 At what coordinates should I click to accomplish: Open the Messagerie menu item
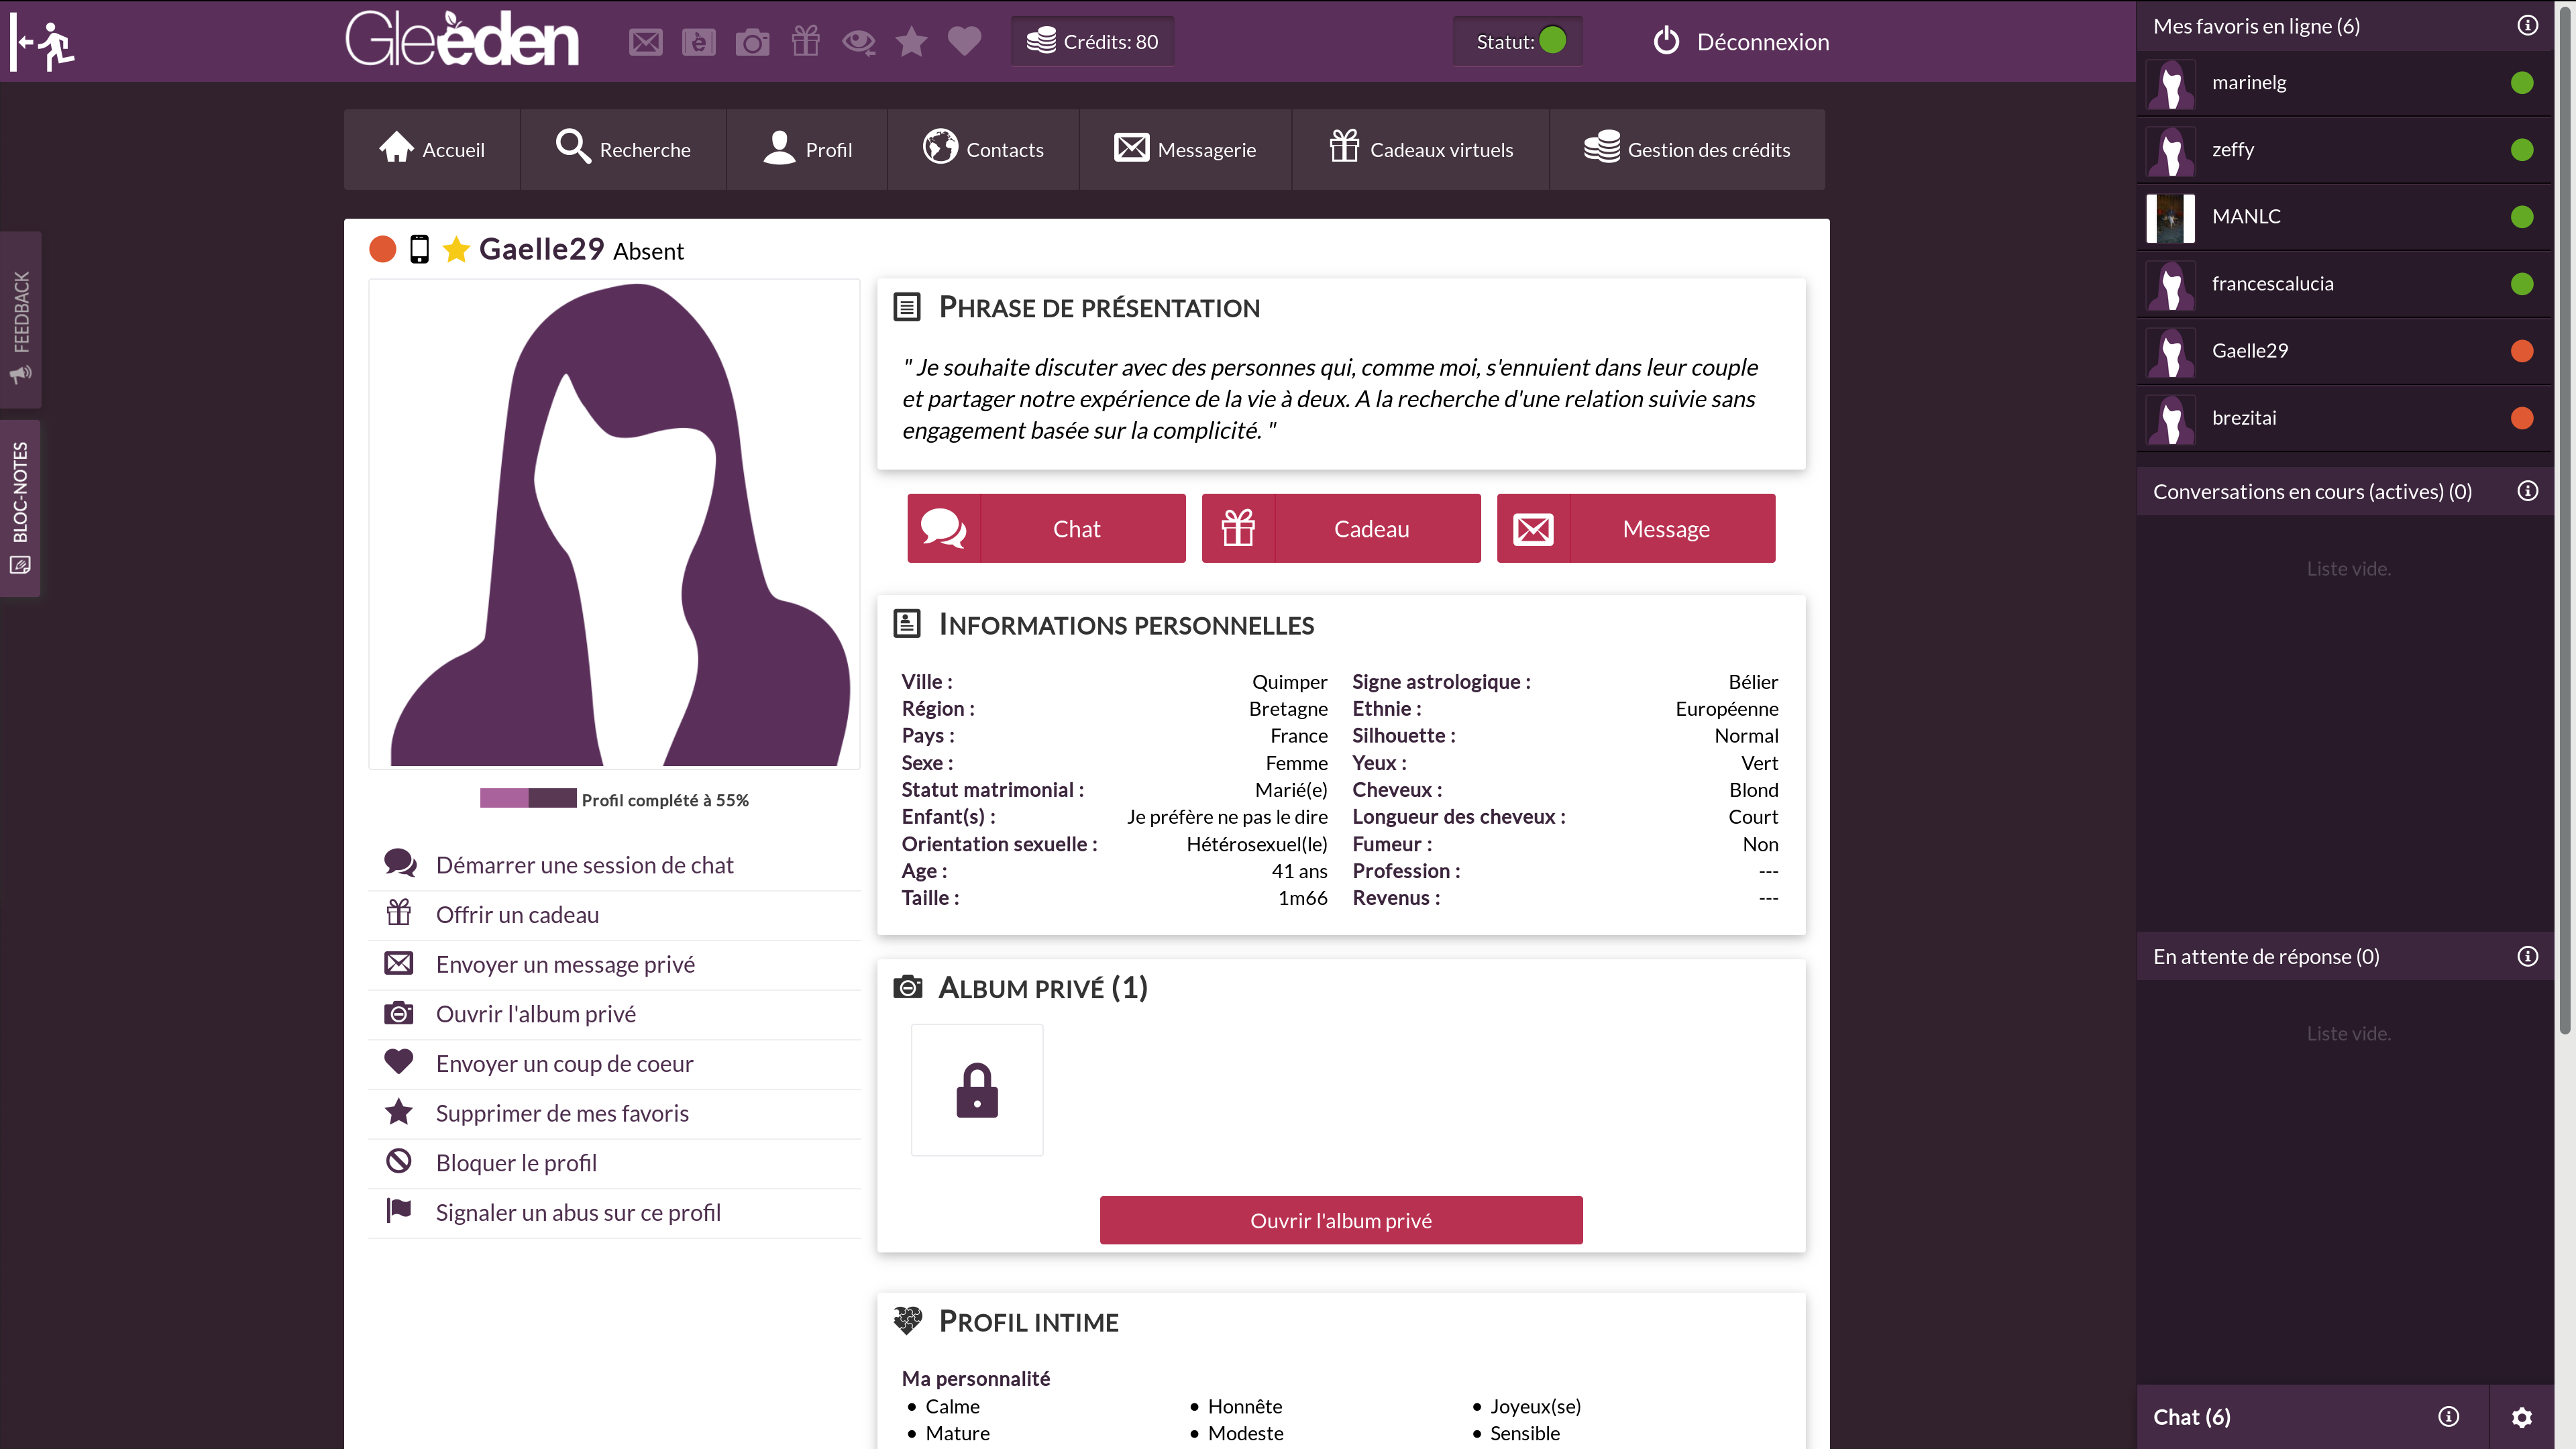(1185, 150)
